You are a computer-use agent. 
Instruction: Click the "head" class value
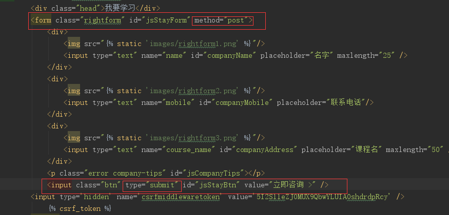pyautogui.click(x=88, y=8)
